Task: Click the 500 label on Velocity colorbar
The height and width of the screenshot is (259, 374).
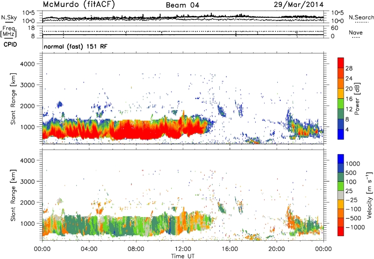Action: click(x=351, y=173)
